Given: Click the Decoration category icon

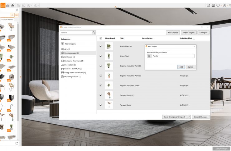Looking at the screenshot, I should click(x=62, y=65).
